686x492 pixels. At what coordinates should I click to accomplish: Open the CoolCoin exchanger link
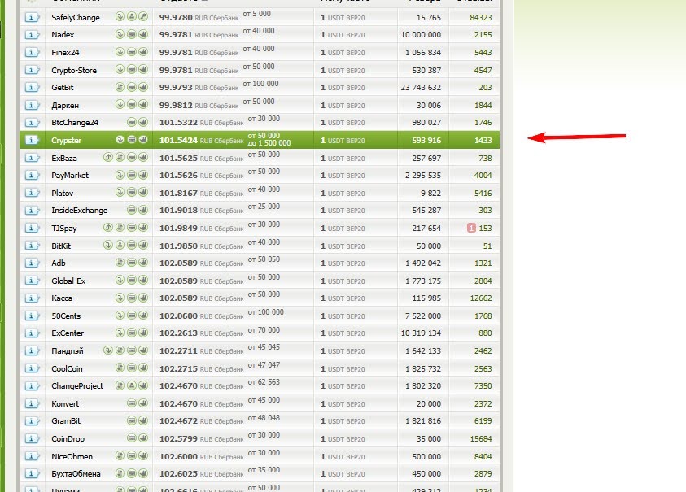[67, 368]
